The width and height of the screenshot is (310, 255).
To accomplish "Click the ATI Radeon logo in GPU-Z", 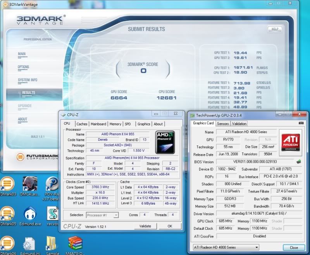I will [291, 142].
